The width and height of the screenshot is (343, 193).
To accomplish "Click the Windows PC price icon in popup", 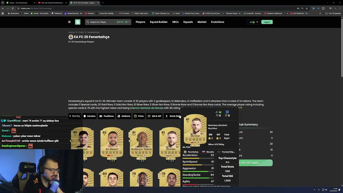I will 227,112.
